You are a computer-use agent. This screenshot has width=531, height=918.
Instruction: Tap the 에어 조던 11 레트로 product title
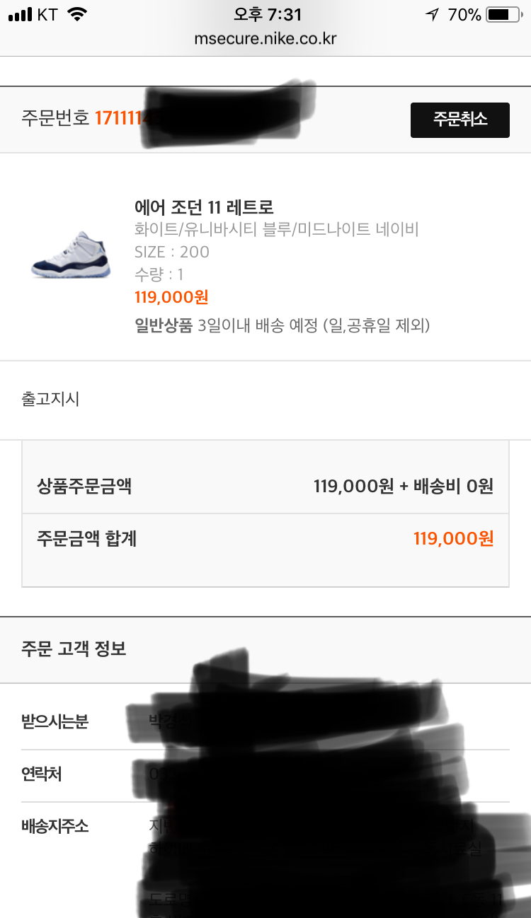204,207
